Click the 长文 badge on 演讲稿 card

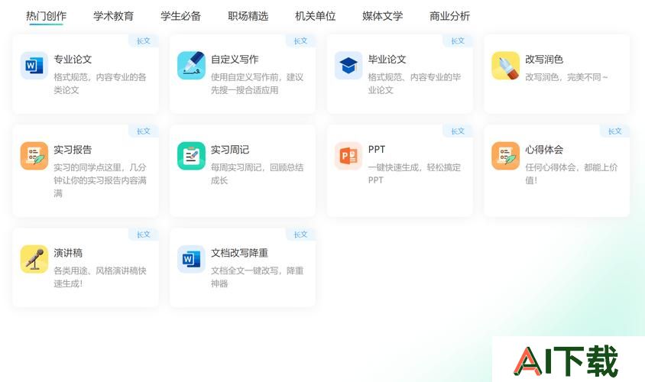[x=144, y=235]
